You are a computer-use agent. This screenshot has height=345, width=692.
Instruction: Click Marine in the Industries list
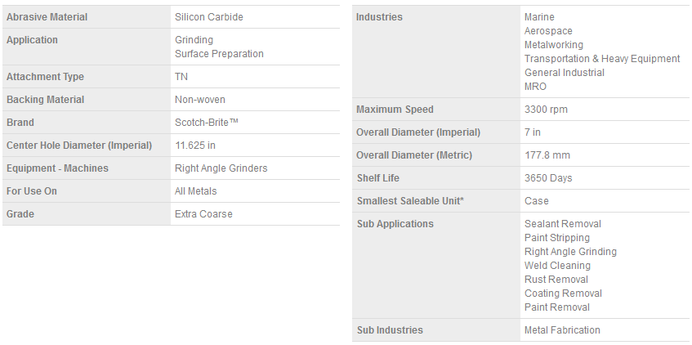tap(539, 17)
